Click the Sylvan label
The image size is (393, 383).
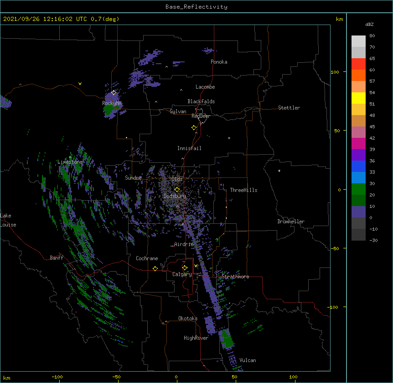coord(178,111)
